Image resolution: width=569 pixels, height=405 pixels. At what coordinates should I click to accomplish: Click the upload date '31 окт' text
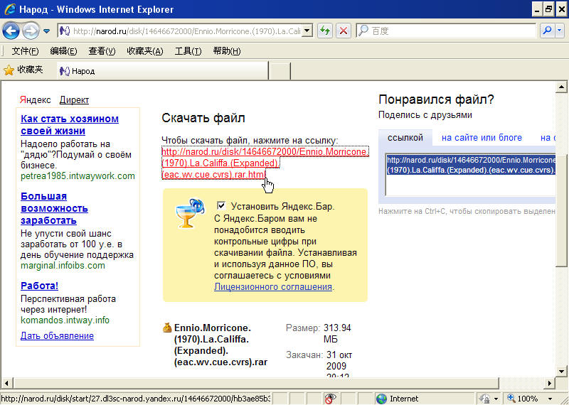coord(339,355)
